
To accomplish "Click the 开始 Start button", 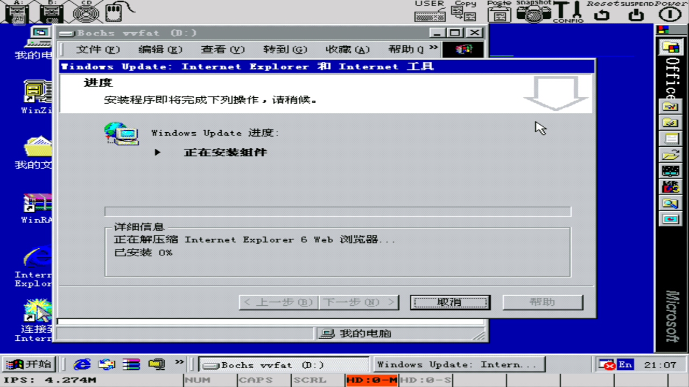I will (29, 364).
